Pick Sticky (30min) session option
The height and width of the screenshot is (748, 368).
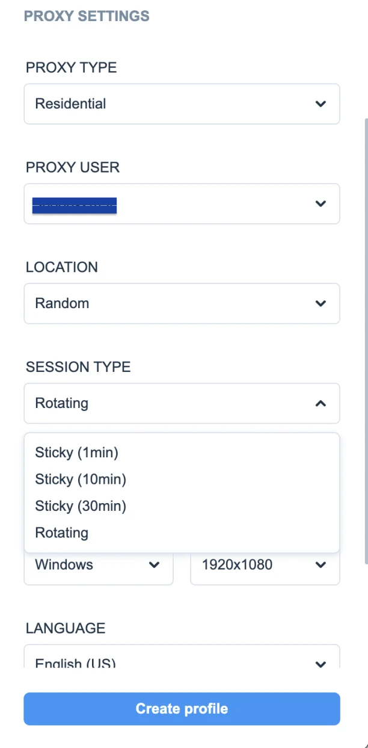(x=81, y=505)
